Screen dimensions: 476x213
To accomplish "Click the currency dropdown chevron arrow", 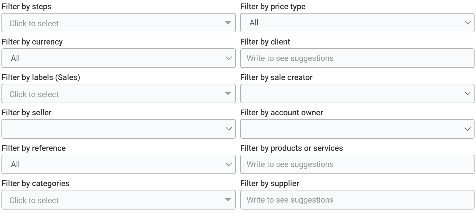I will (229, 58).
